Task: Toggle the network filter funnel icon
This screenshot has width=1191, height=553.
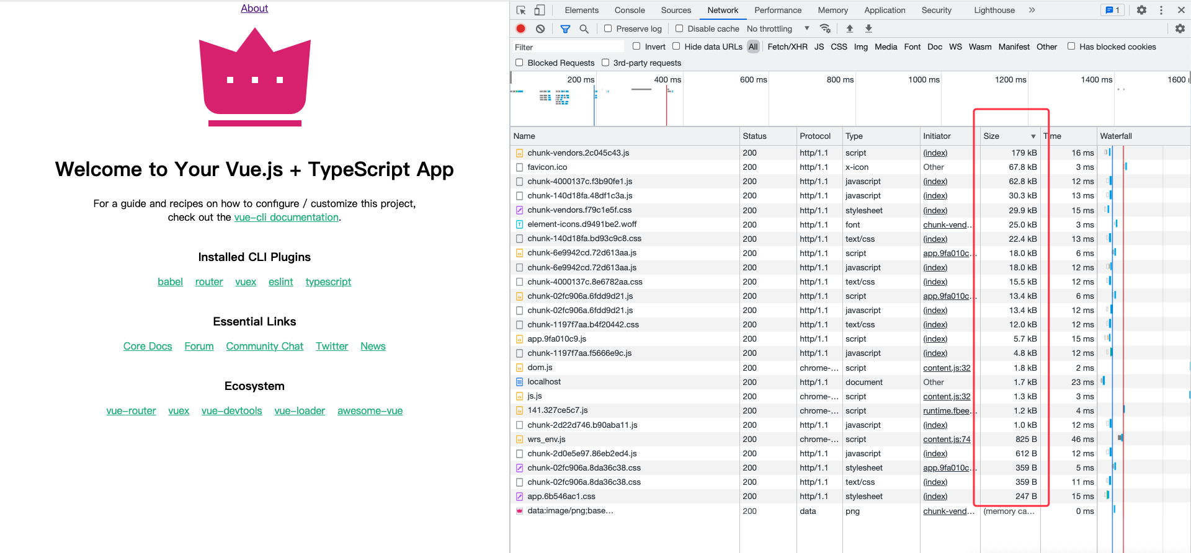Action: [565, 29]
